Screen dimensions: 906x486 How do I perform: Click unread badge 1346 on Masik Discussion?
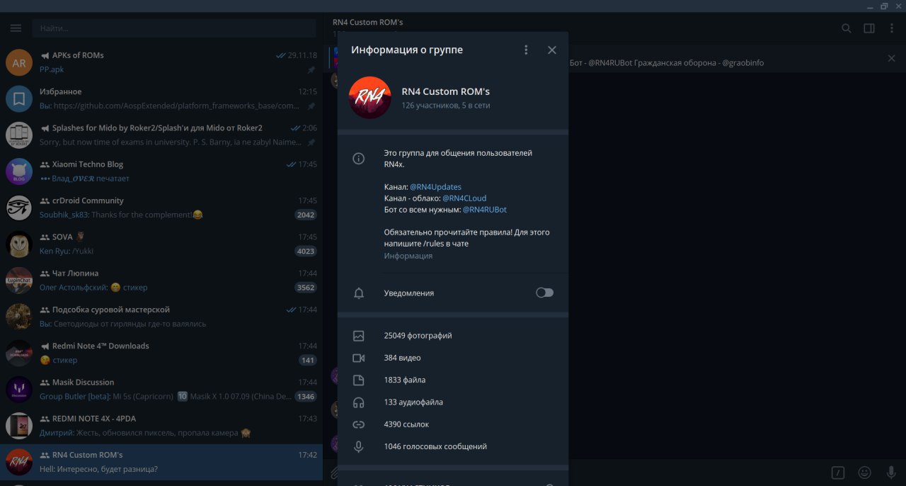306,397
